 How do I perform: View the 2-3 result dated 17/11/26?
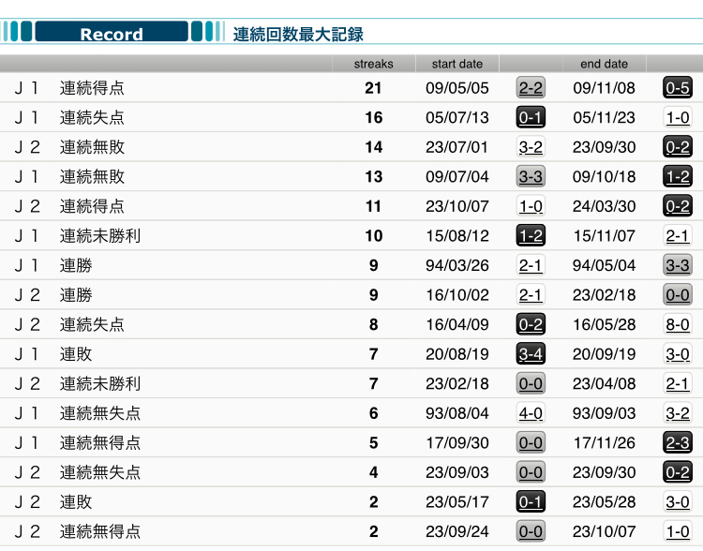(x=677, y=442)
